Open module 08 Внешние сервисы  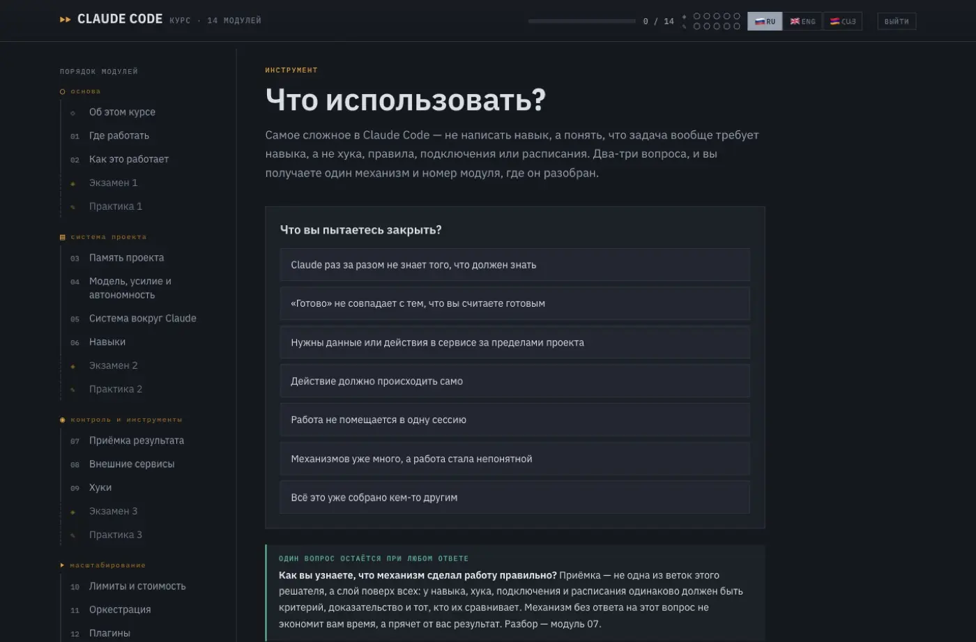(132, 464)
